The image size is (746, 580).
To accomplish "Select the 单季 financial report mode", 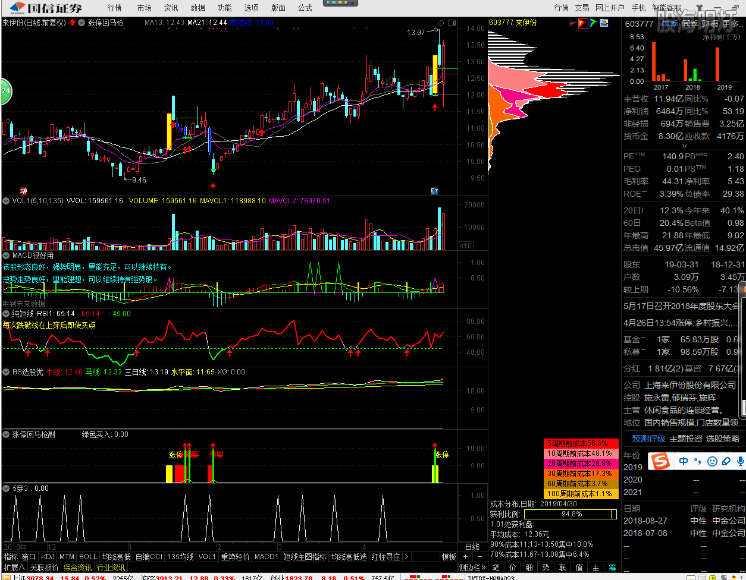I will pos(670,24).
